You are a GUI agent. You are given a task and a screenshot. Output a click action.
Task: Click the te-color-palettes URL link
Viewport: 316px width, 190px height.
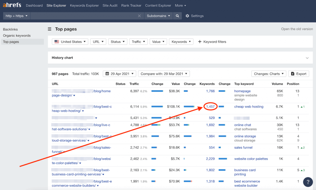click(x=81, y=161)
